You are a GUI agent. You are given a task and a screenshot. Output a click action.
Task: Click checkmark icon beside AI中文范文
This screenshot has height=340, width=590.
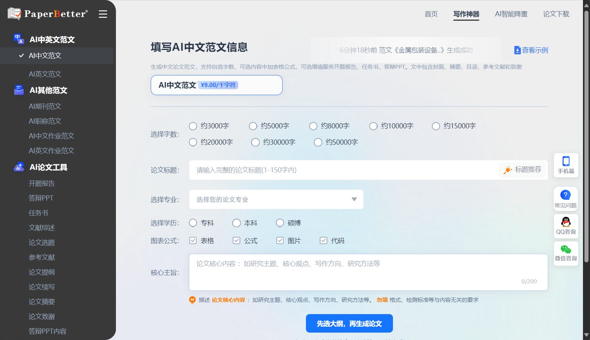coord(21,55)
